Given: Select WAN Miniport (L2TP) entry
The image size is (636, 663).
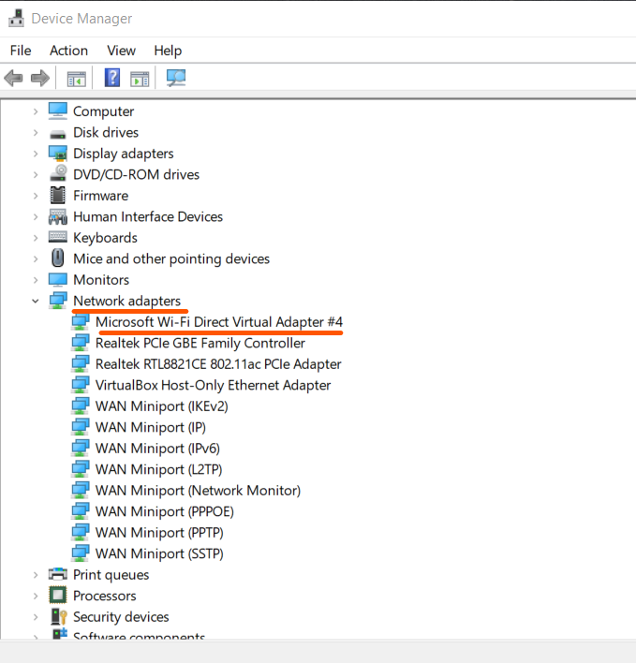Looking at the screenshot, I should (x=158, y=469).
